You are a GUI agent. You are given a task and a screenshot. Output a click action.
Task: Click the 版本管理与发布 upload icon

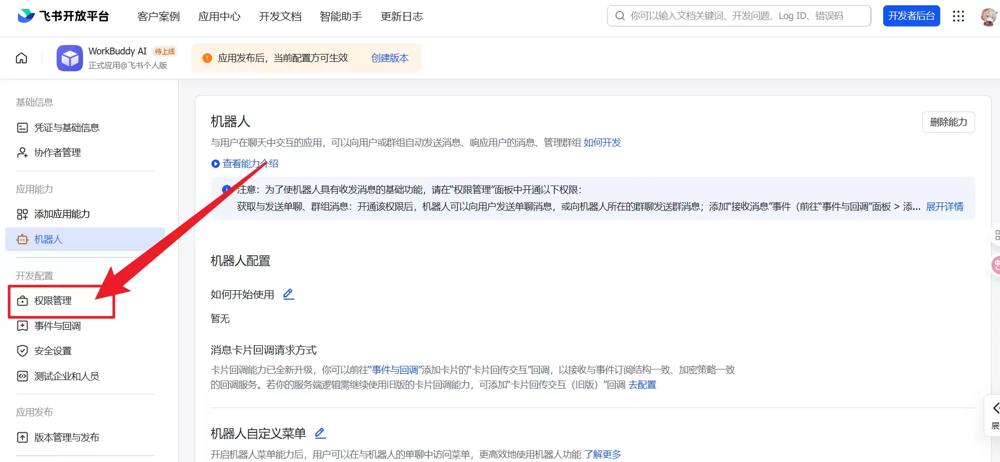click(x=22, y=438)
